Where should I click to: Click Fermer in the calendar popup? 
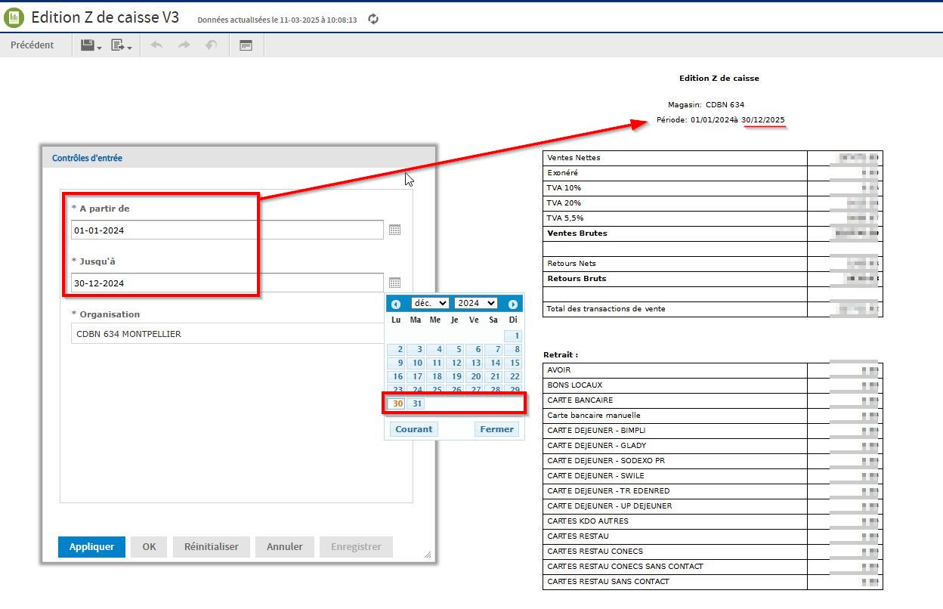[x=496, y=429]
